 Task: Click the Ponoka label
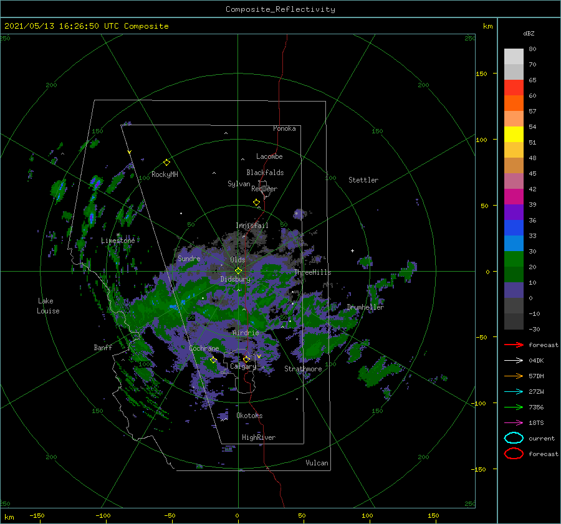coord(284,128)
